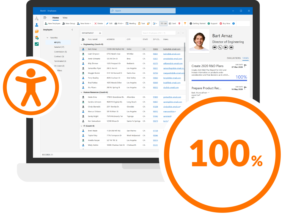Open the Evaluations tab
Viewport: 286px width, 218px height.
pyautogui.click(x=234, y=58)
